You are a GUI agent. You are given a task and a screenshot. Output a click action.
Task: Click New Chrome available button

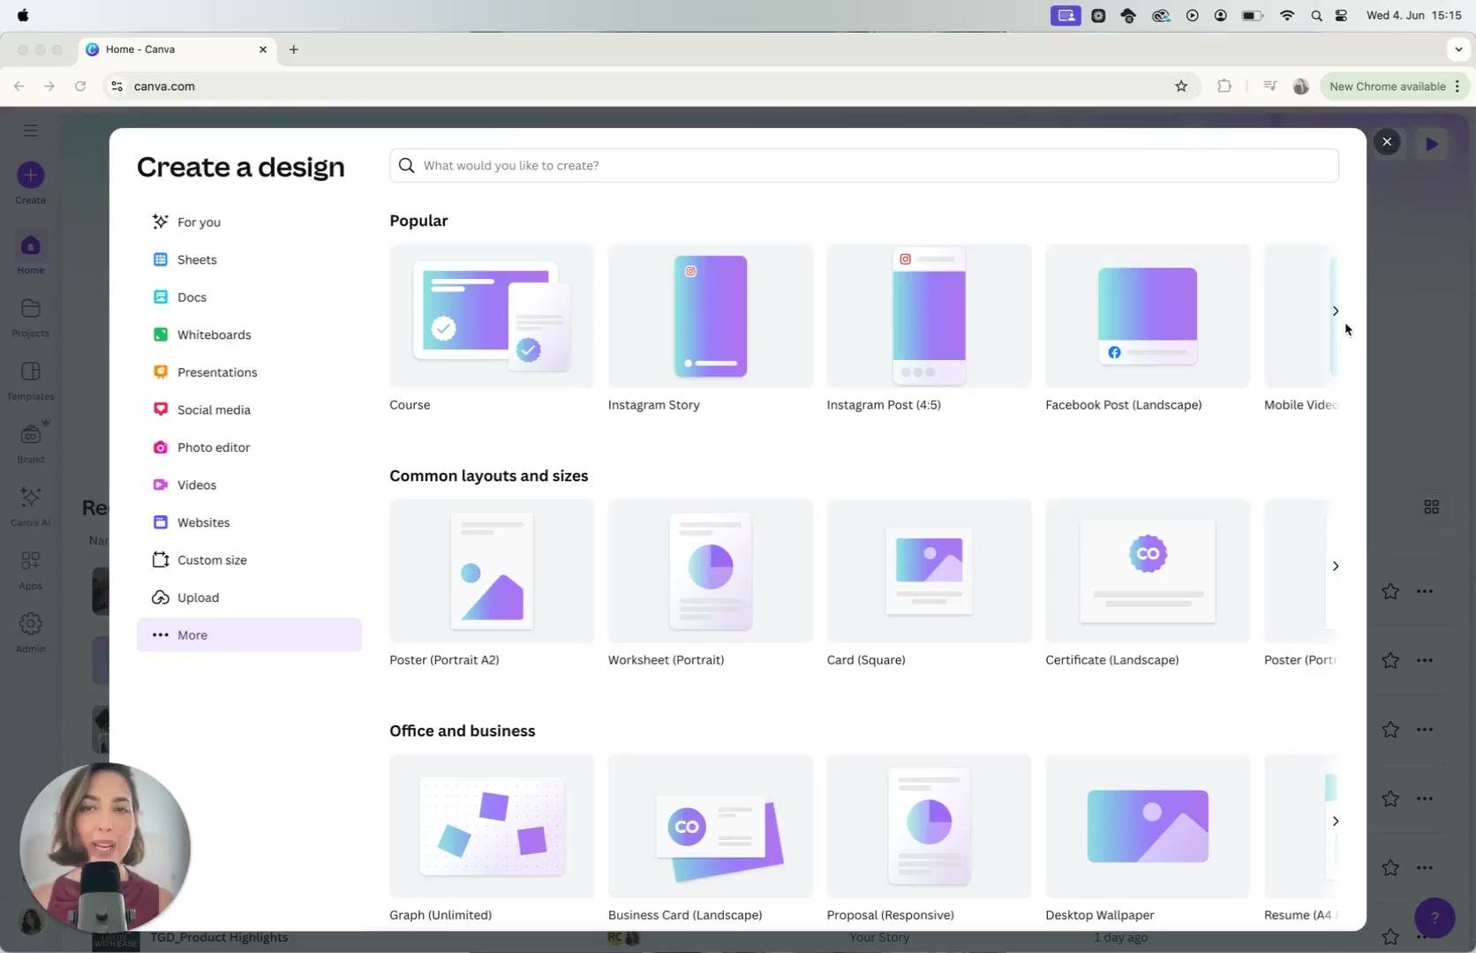[1395, 86]
